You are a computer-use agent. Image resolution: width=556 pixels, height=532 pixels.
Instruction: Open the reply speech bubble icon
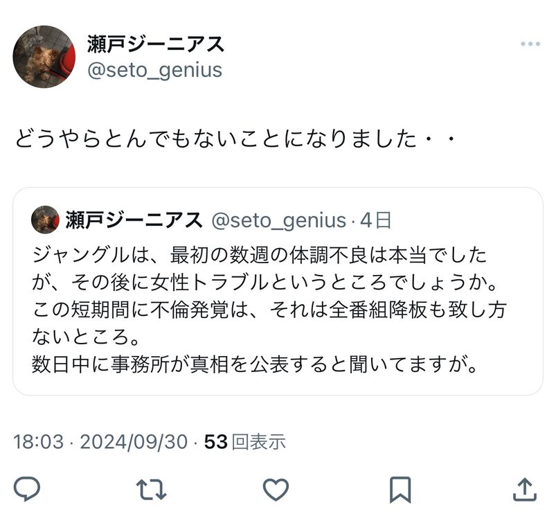(x=26, y=490)
